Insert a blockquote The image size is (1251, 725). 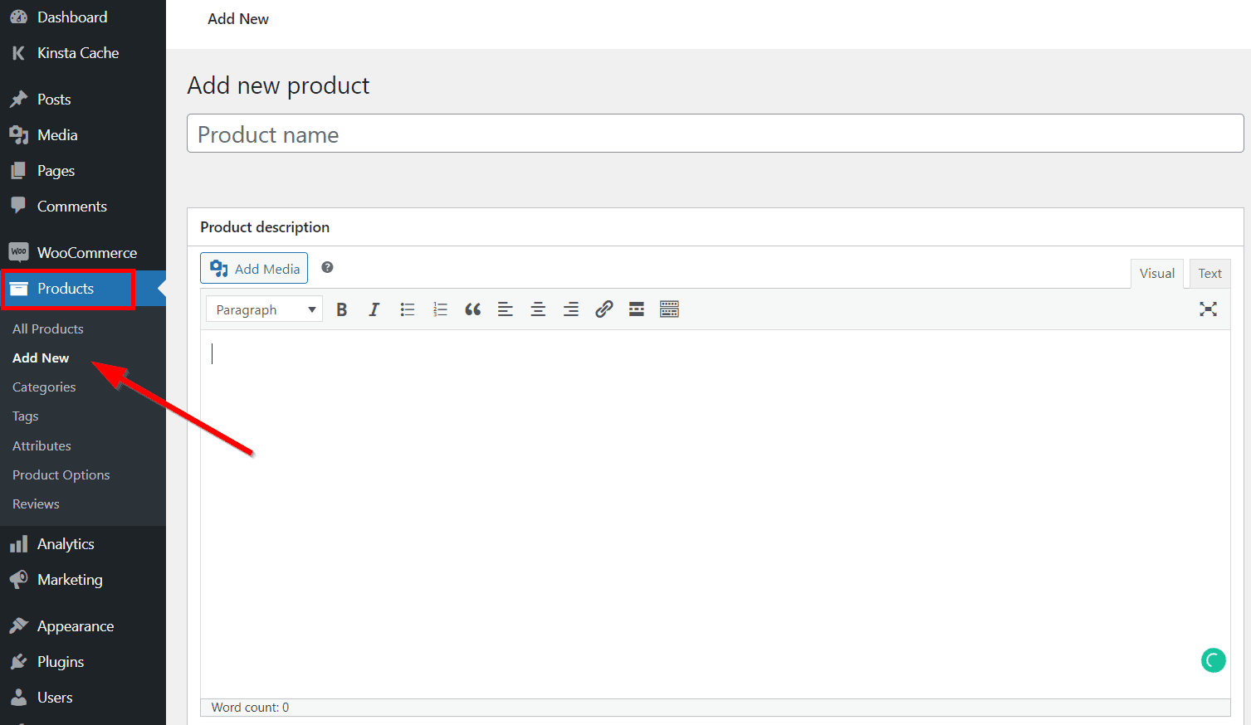point(472,309)
